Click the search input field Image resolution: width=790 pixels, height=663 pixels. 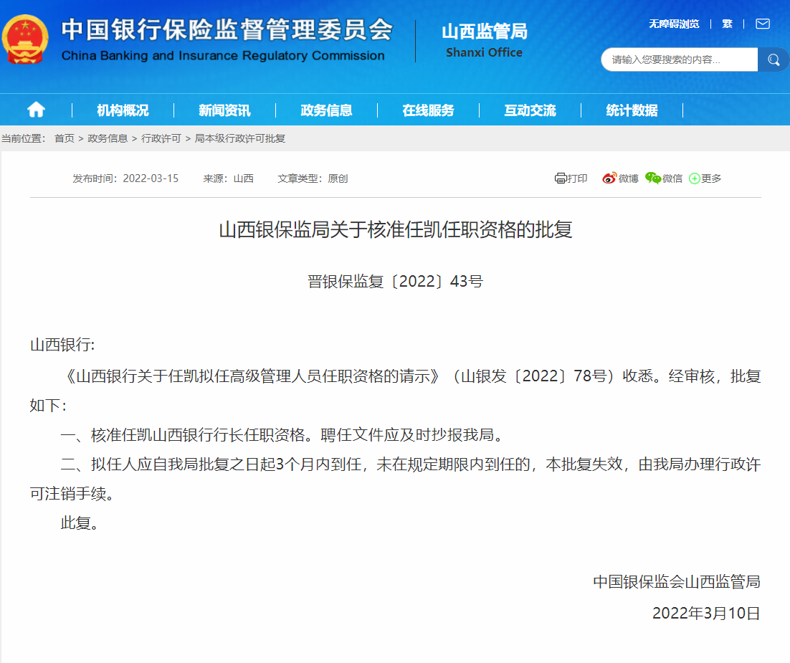tap(677, 60)
